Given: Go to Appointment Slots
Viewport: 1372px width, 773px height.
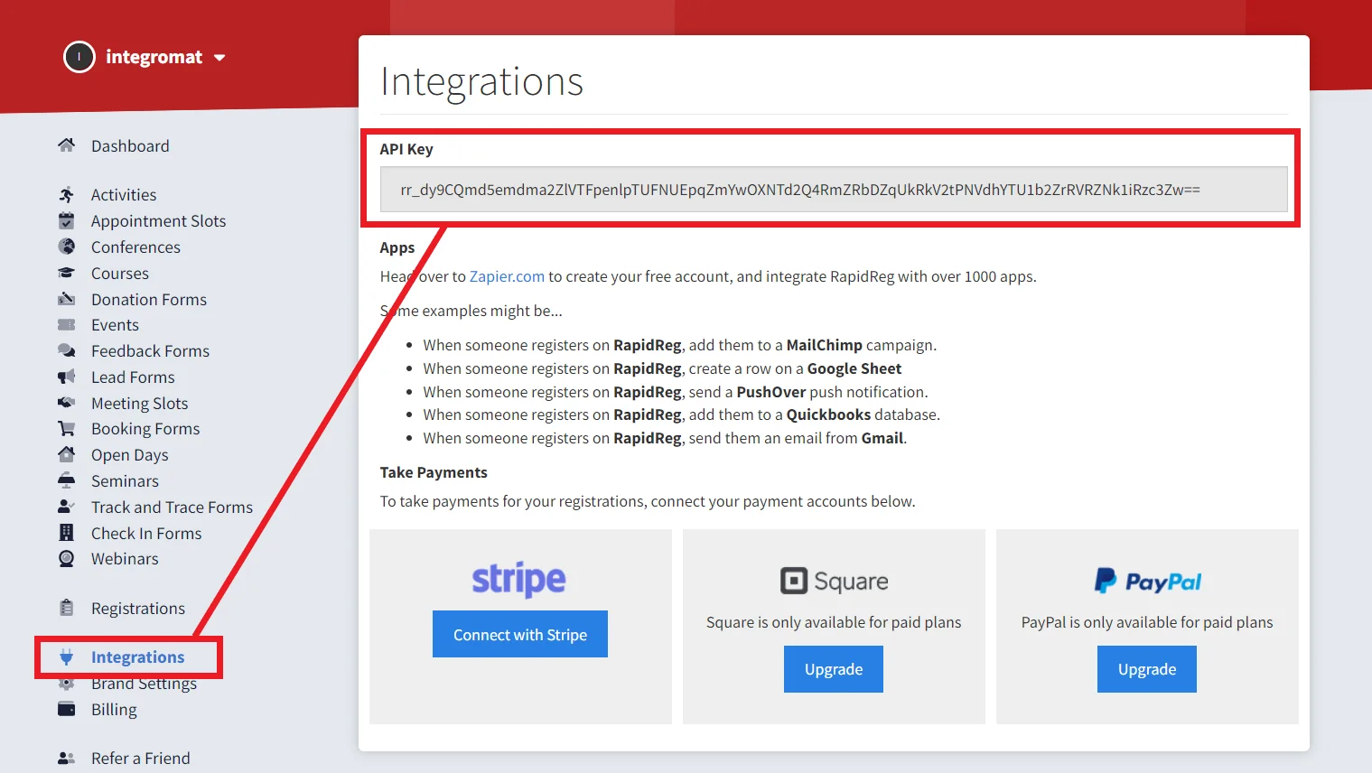Looking at the screenshot, I should [x=159, y=221].
